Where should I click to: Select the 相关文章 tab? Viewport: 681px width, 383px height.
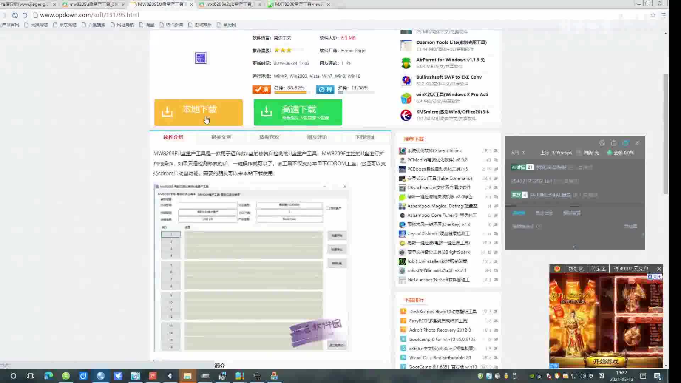coord(221,137)
